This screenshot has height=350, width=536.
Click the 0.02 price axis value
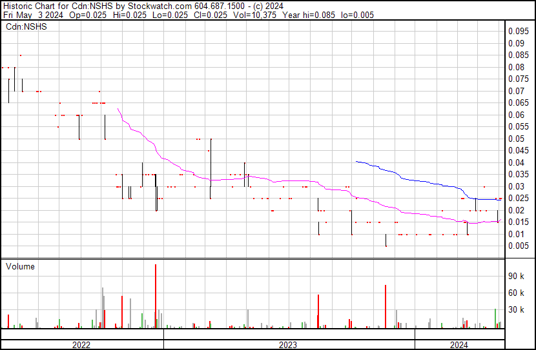(516, 211)
